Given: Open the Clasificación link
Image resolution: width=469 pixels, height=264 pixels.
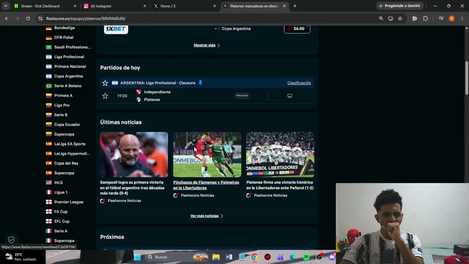Looking at the screenshot, I should pyautogui.click(x=299, y=83).
